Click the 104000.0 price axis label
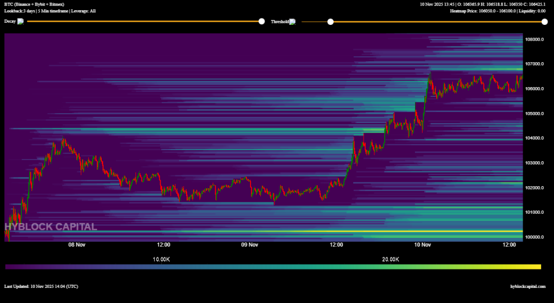This screenshot has height=303, width=554. pos(534,139)
